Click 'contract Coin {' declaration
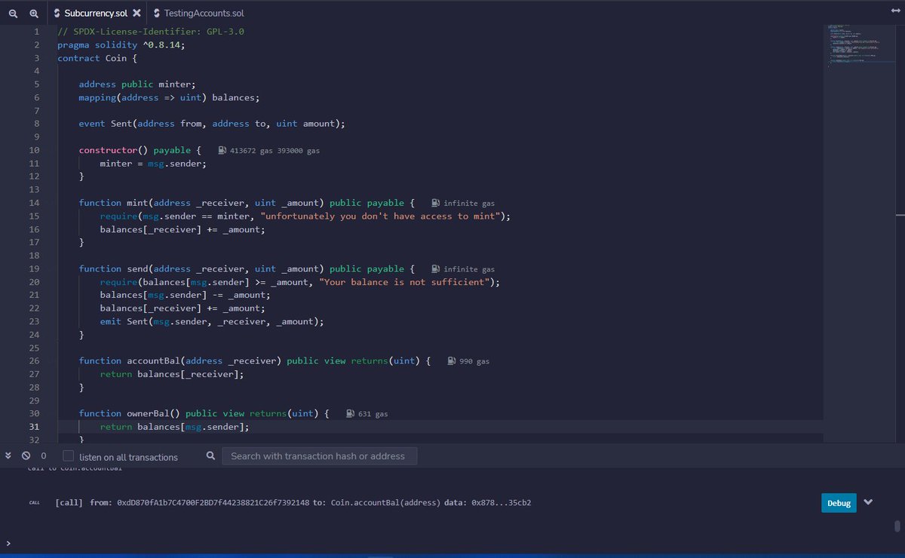This screenshot has width=905, height=558. coord(97,58)
